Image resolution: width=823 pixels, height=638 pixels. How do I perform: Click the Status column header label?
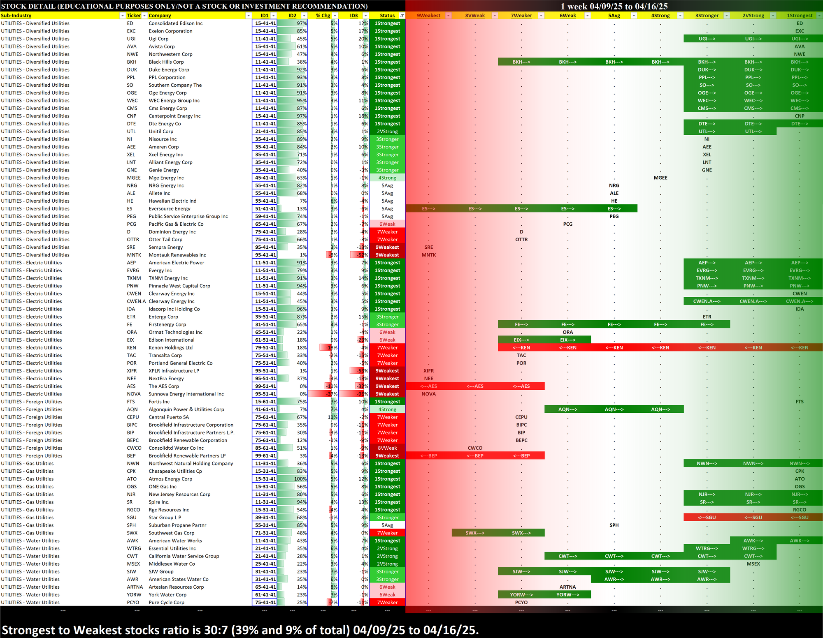click(387, 16)
